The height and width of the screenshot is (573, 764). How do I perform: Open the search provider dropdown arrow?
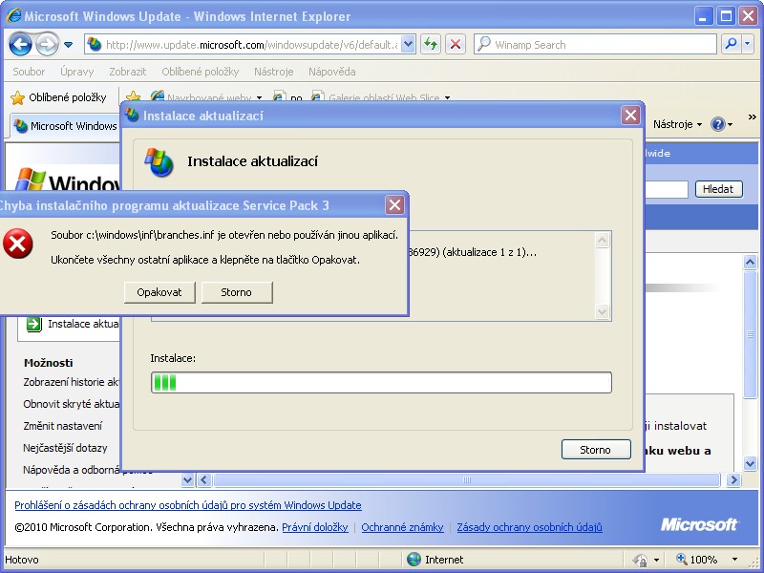coord(748,44)
